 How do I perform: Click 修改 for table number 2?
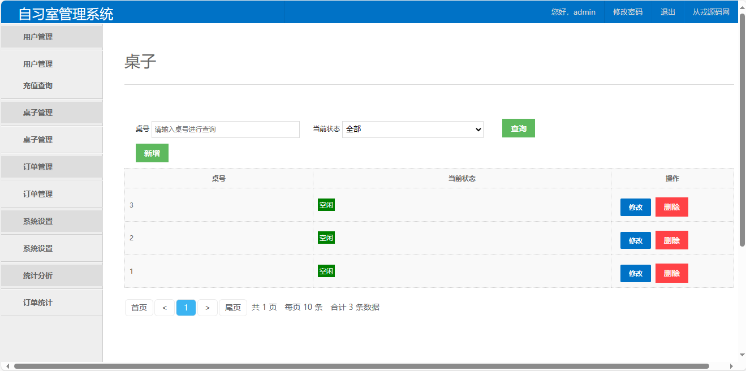point(635,240)
